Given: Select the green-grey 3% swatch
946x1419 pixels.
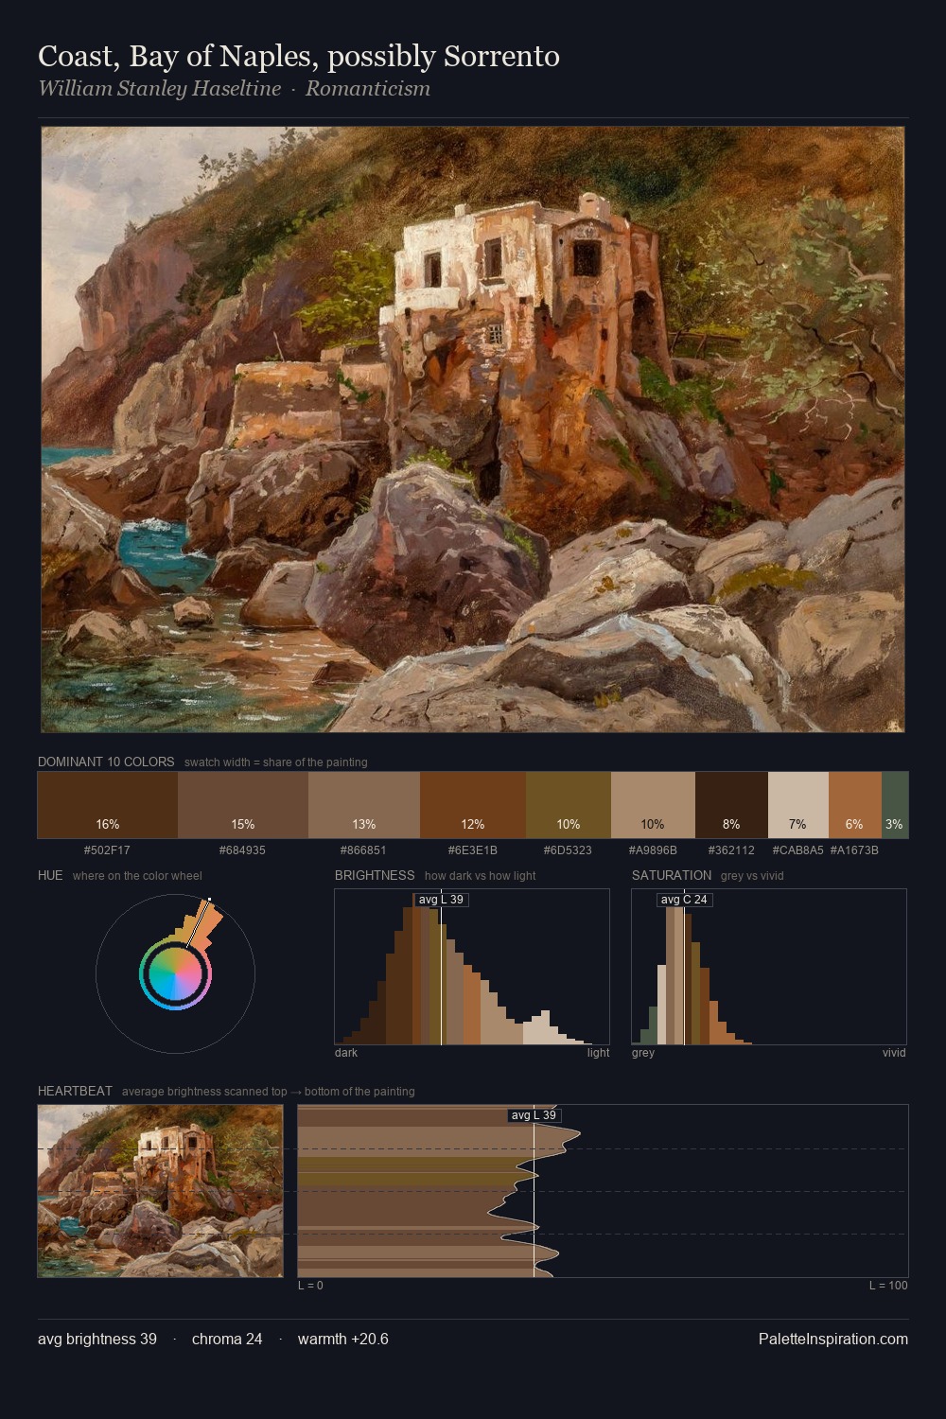Looking at the screenshot, I should click(x=895, y=805).
